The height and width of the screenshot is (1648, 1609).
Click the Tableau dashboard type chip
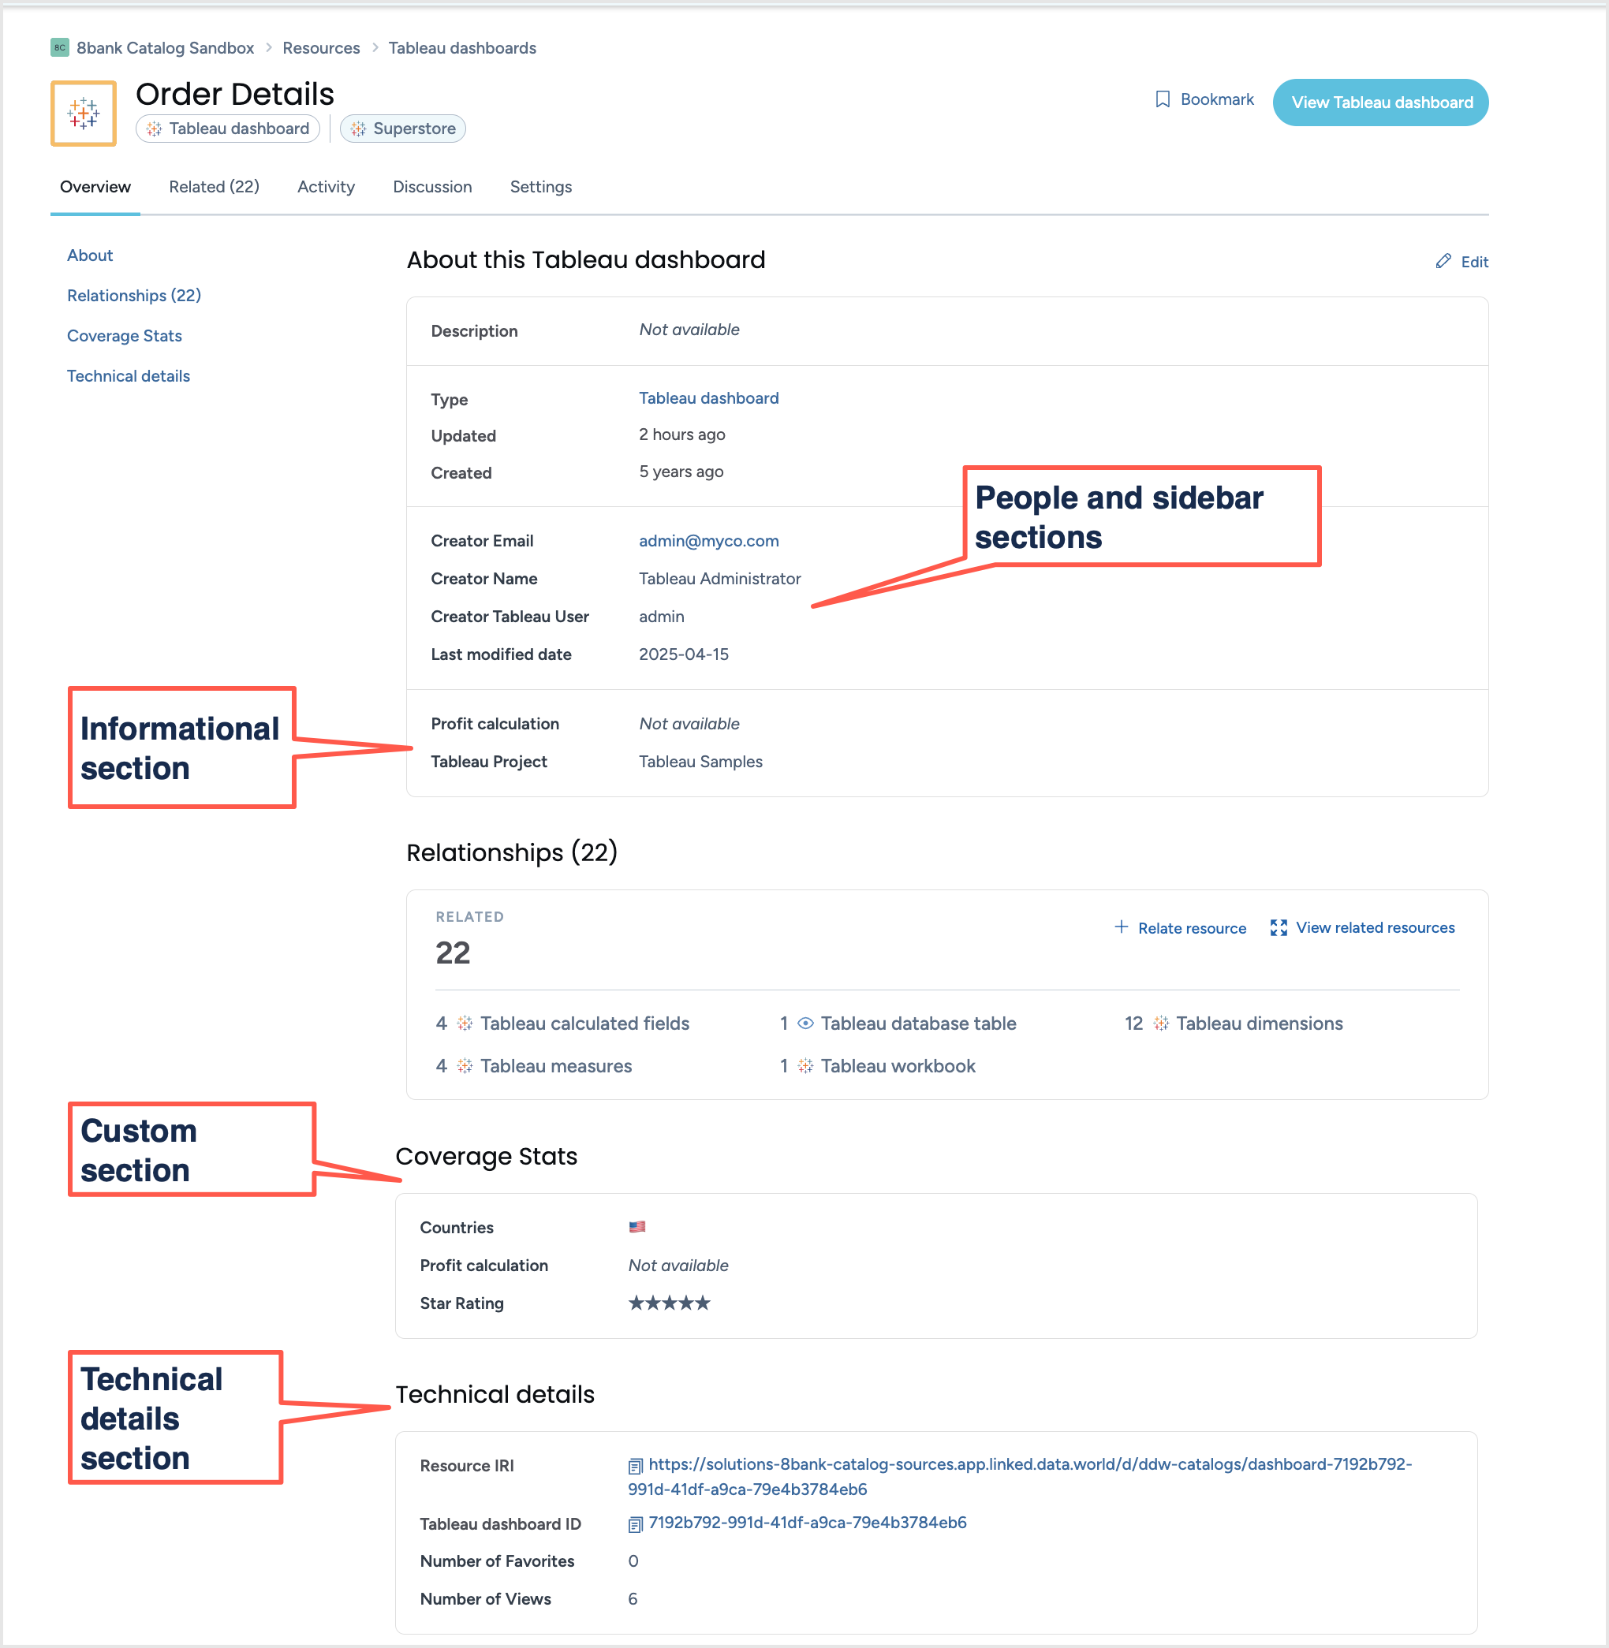tap(228, 129)
